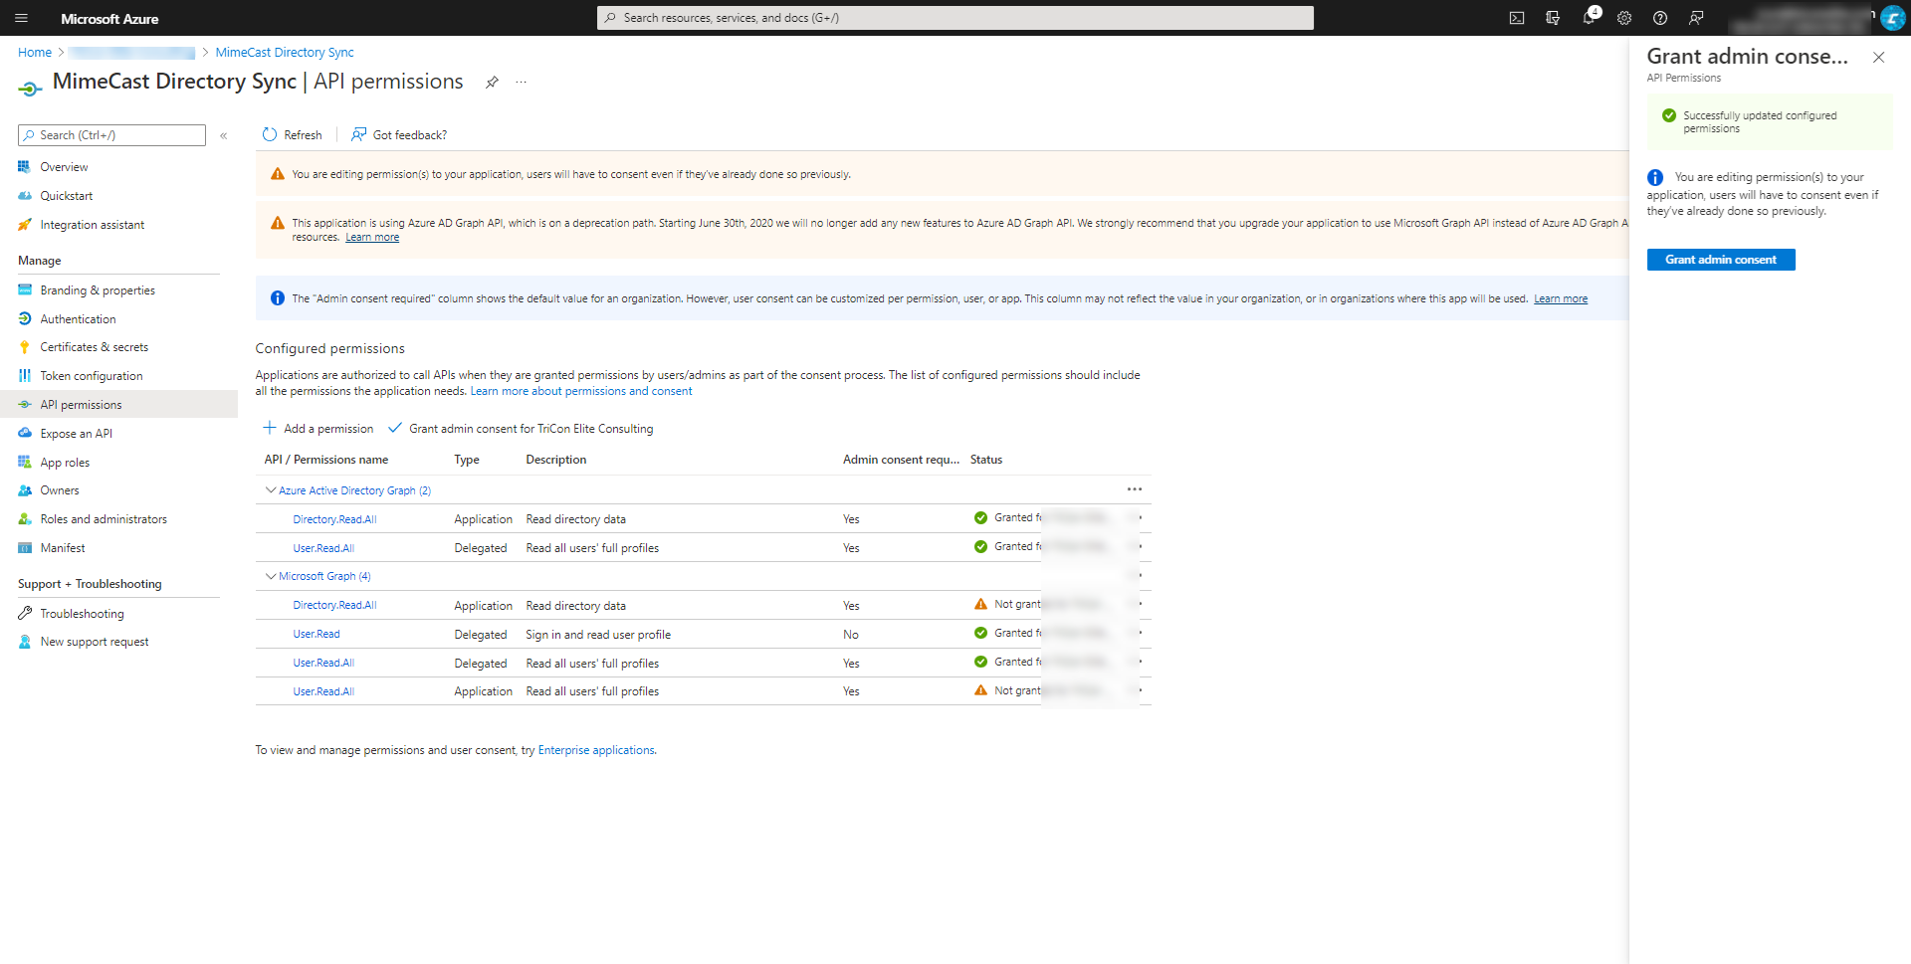1911x964 pixels.
Task: Click the Microsoft Azure logo text
Action: (x=109, y=19)
